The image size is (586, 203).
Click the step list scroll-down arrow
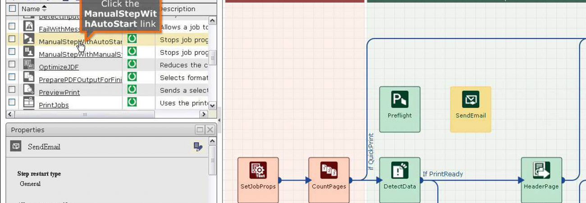click(x=213, y=106)
